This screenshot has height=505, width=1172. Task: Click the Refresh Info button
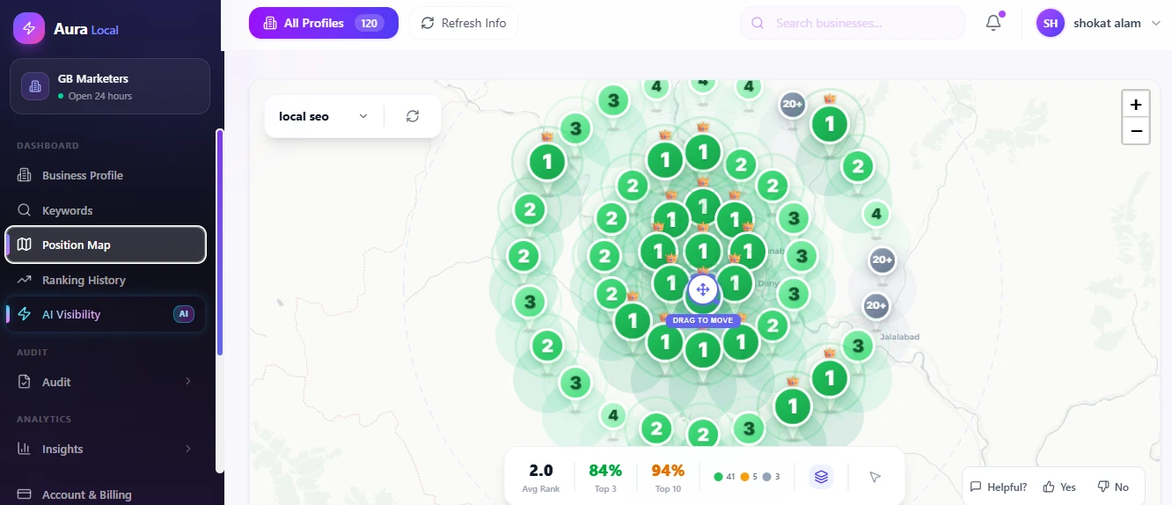point(464,23)
